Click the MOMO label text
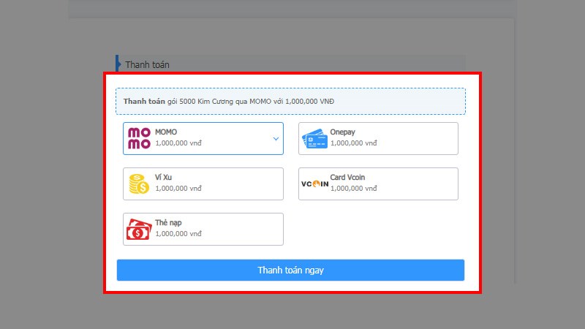The image size is (585, 329). 166,132
